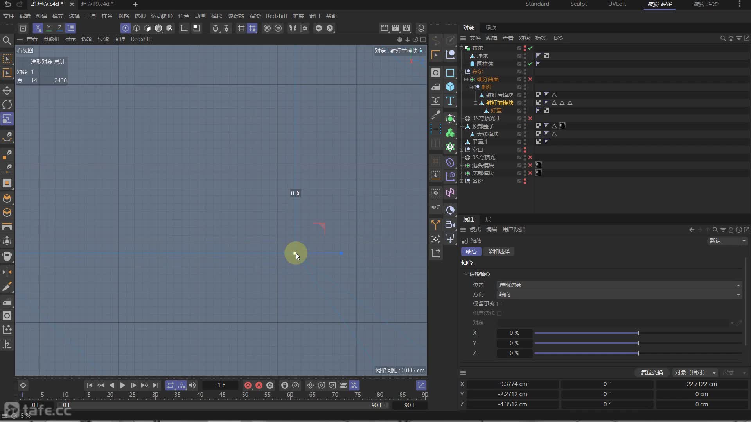Toggle the green check on 圆柱体
Image resolution: width=751 pixels, height=422 pixels.
click(x=530, y=64)
